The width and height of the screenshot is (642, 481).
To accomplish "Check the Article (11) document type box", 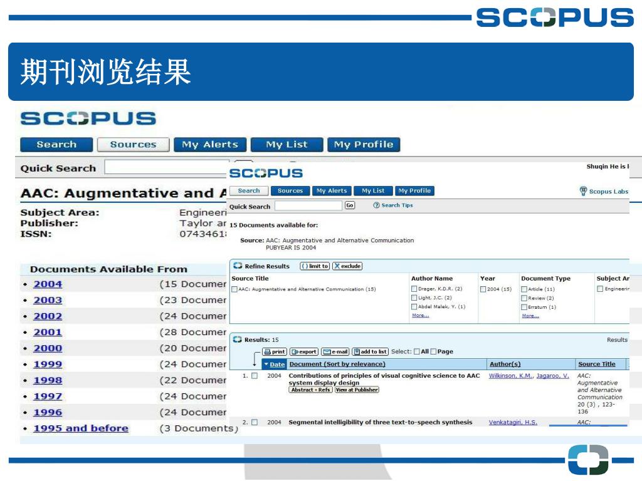I will coord(524,289).
